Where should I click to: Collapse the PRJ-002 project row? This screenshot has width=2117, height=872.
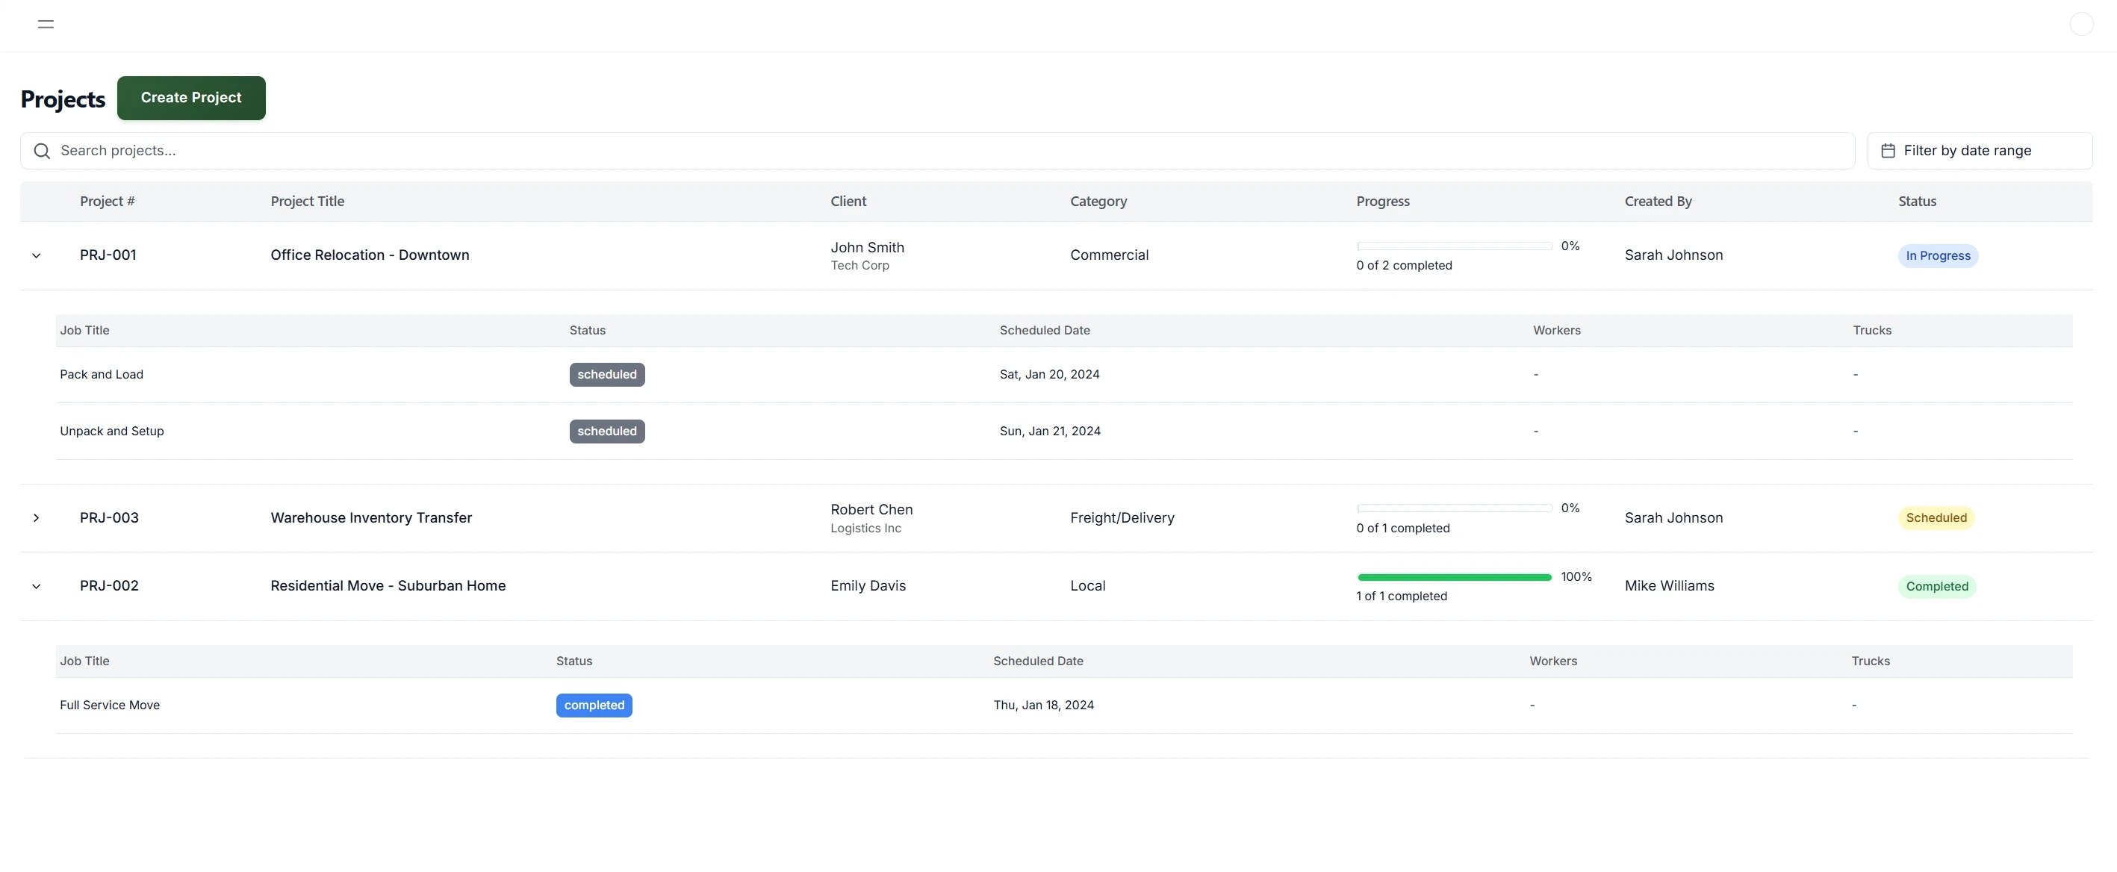click(36, 587)
